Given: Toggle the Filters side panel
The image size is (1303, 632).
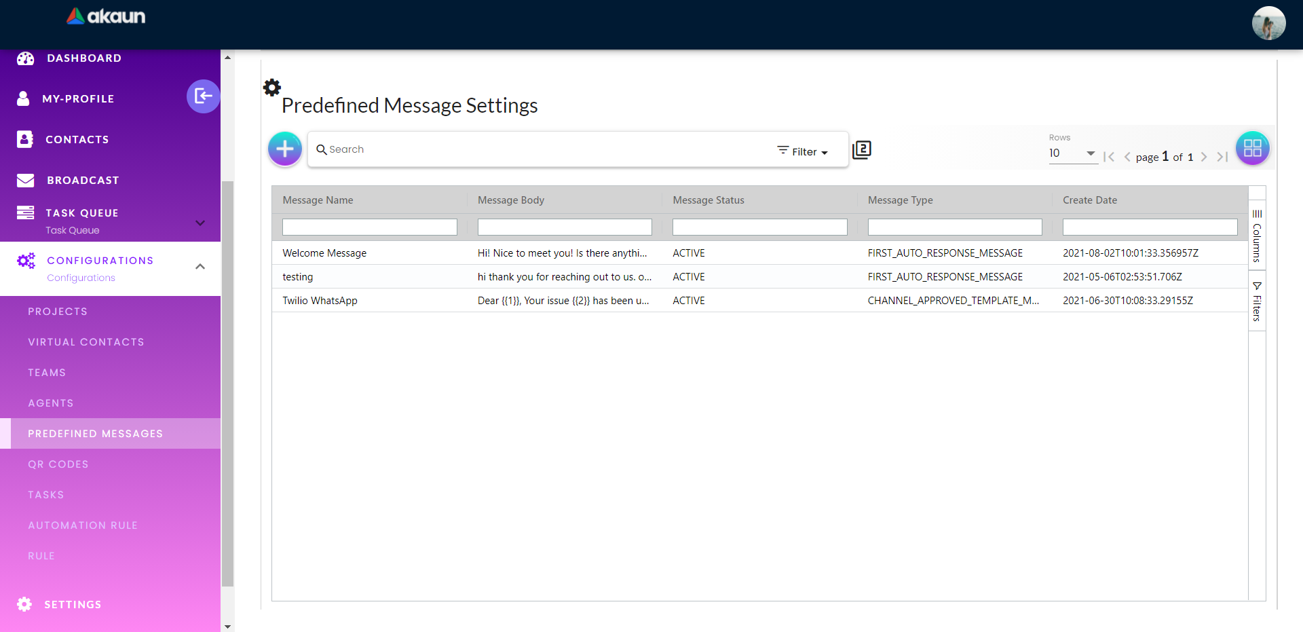Looking at the screenshot, I should tap(1257, 301).
